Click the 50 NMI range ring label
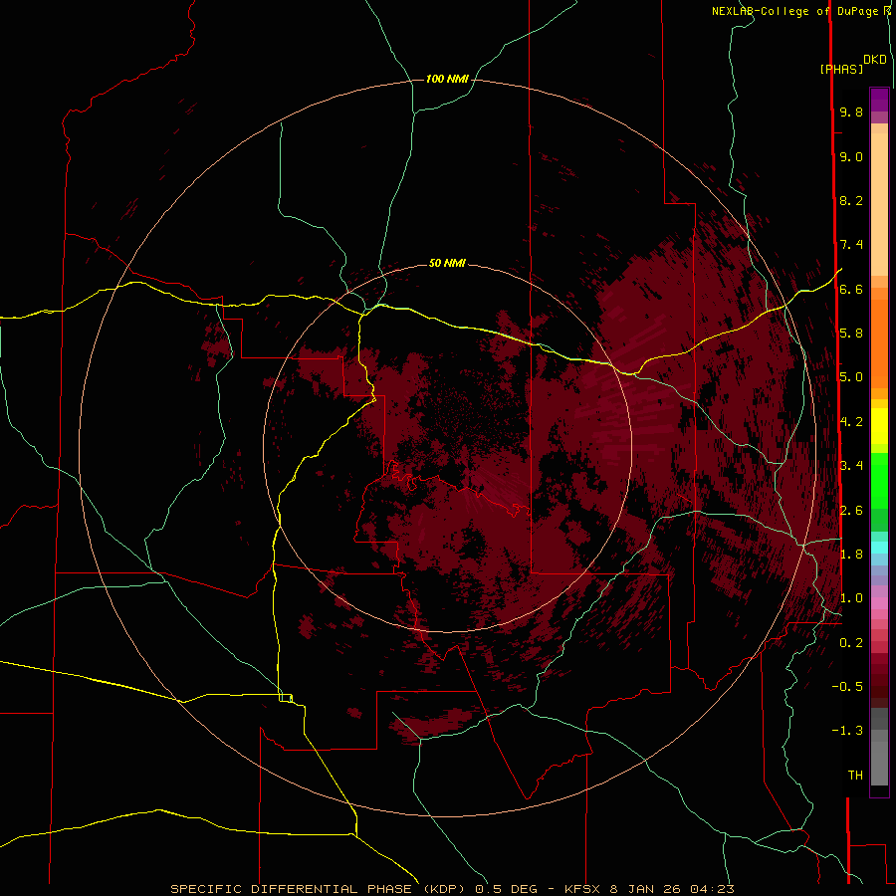 (447, 263)
